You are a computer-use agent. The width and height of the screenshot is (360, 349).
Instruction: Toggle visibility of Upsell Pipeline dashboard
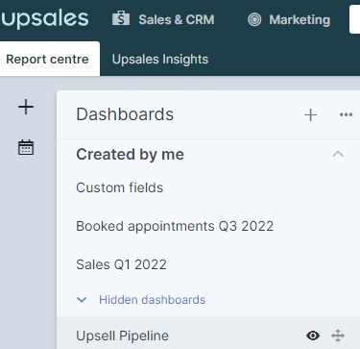point(313,336)
